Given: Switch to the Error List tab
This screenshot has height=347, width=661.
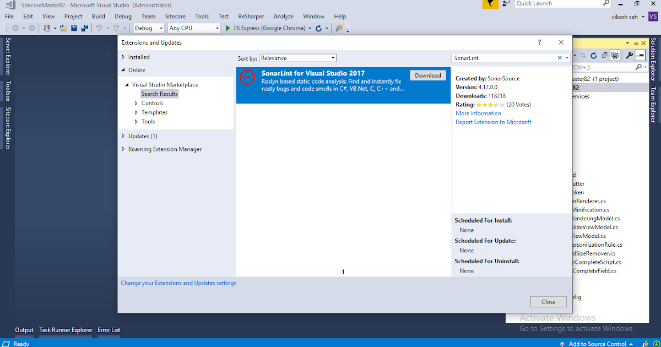Looking at the screenshot, I should (x=109, y=330).
